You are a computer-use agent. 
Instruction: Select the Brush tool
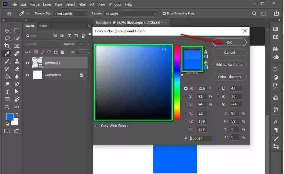7,61
